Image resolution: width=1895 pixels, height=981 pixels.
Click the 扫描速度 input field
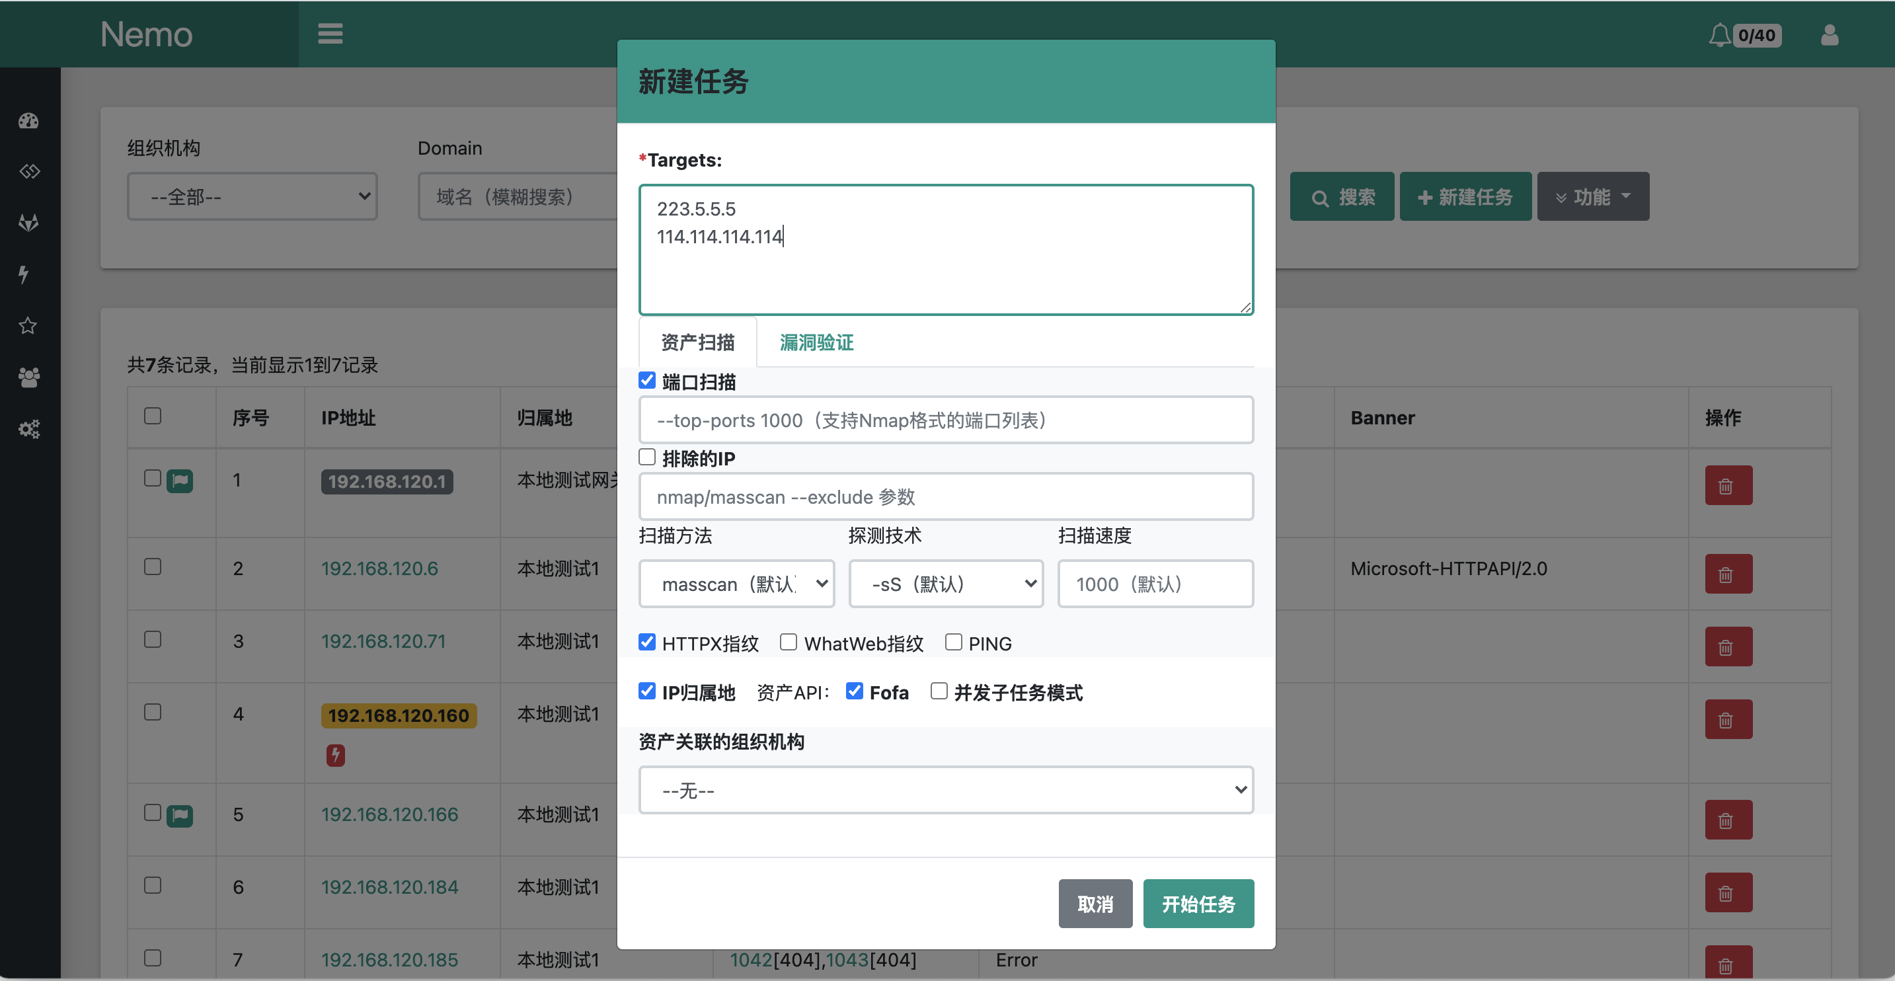[x=1155, y=584]
